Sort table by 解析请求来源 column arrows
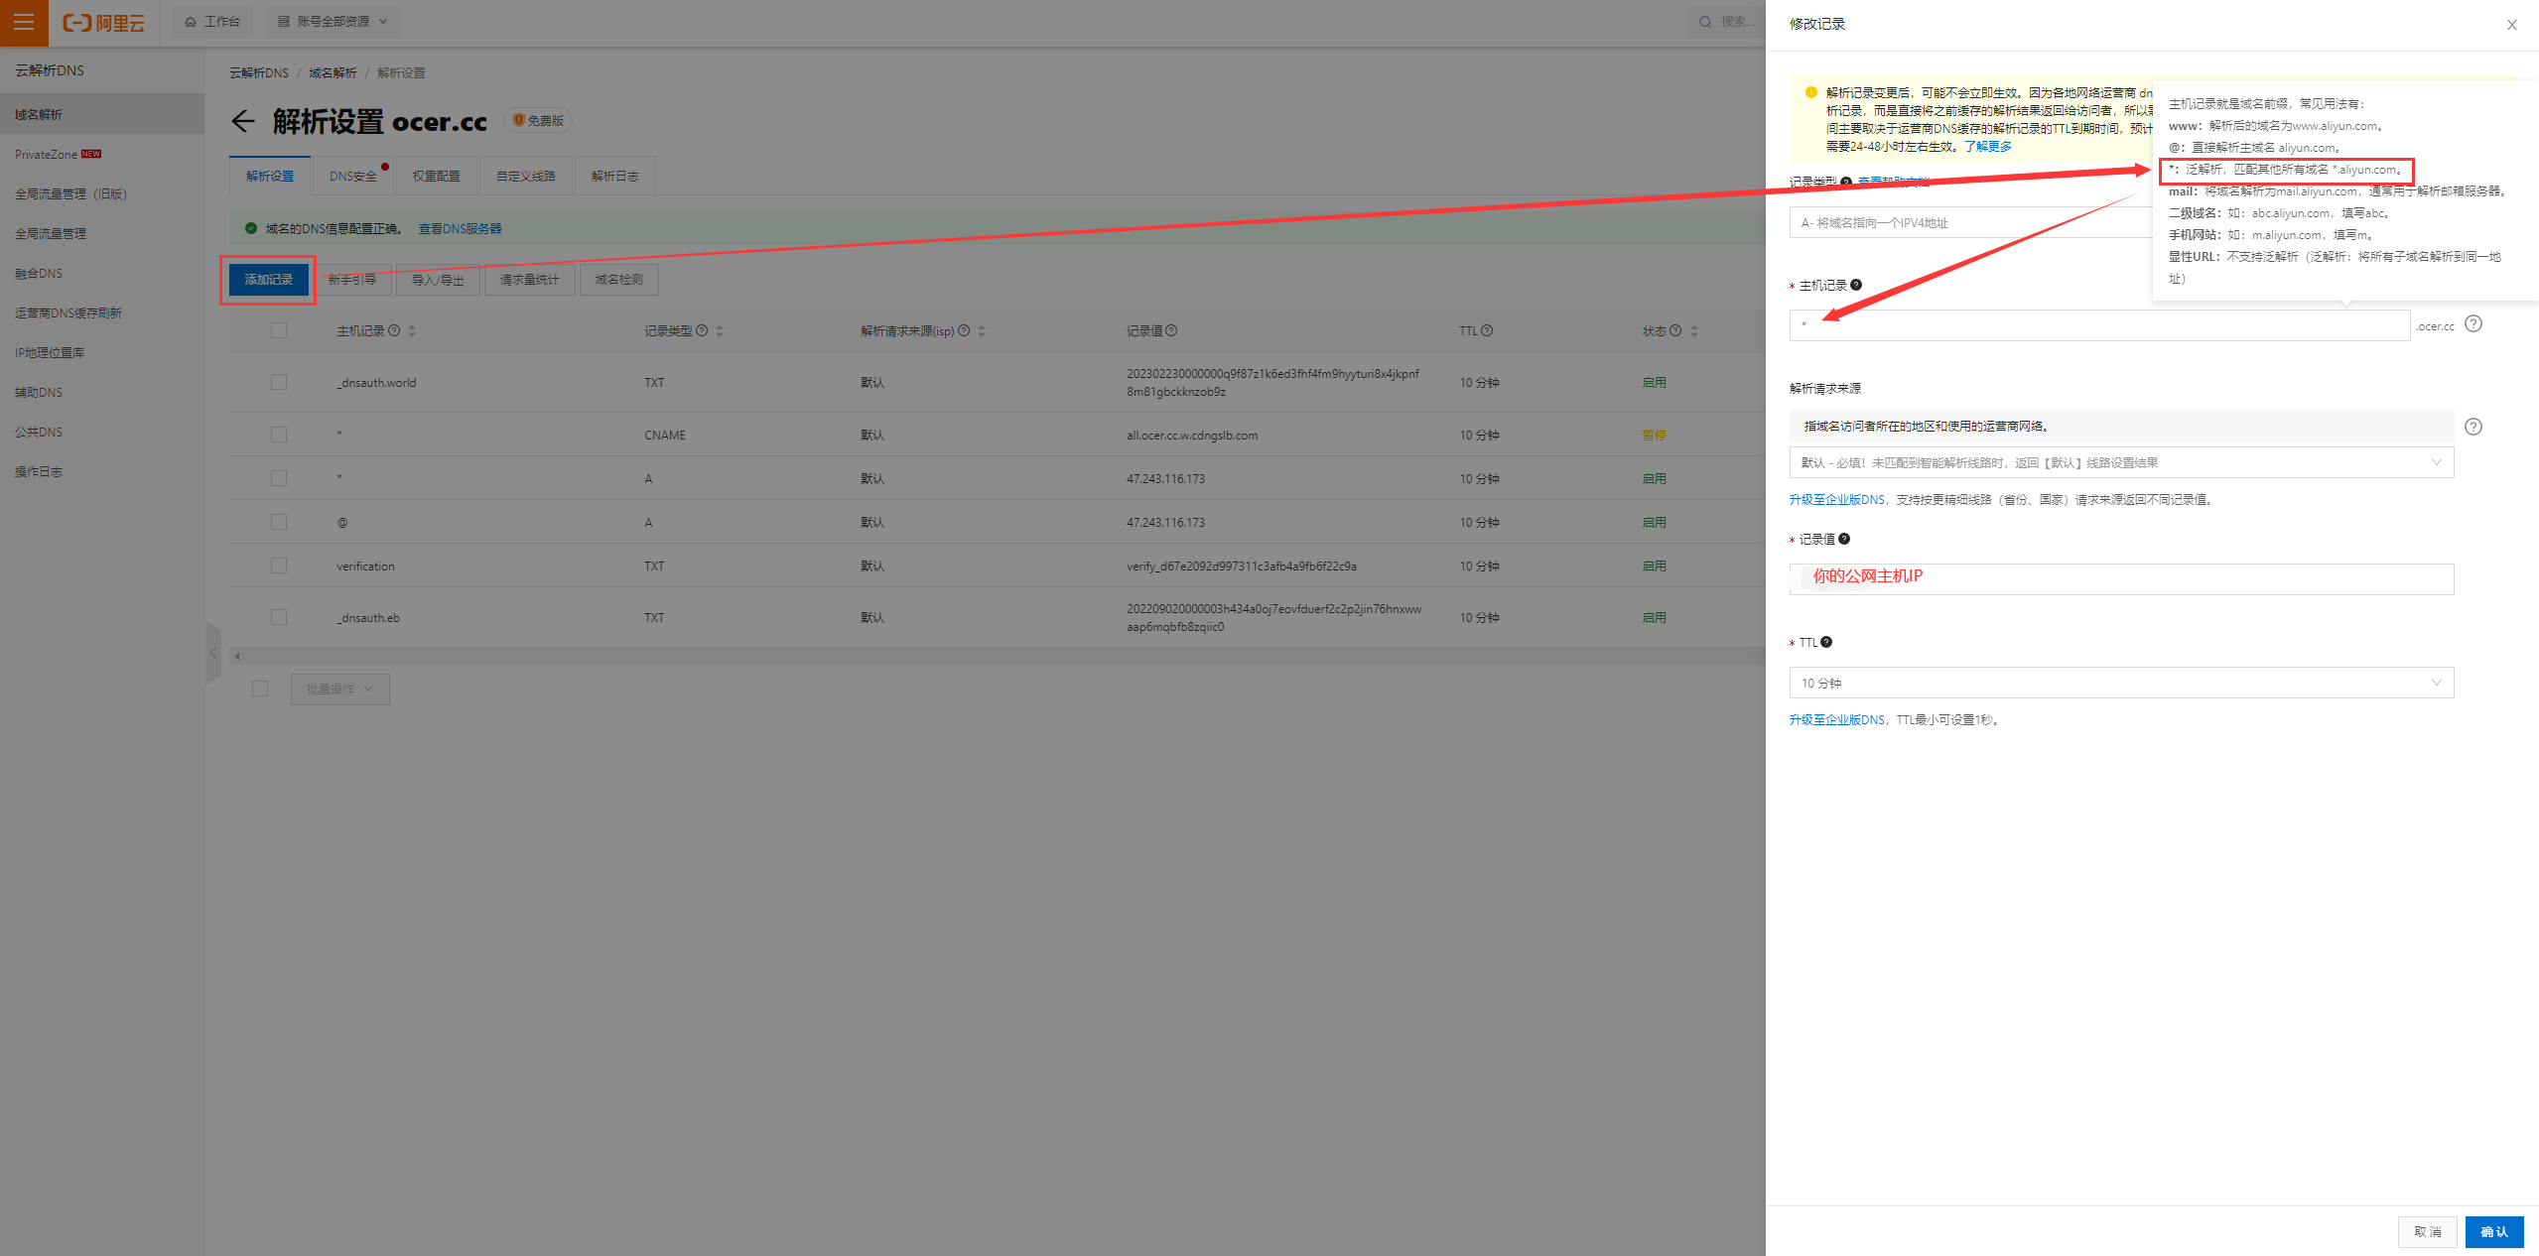The image size is (2539, 1256). click(x=982, y=330)
